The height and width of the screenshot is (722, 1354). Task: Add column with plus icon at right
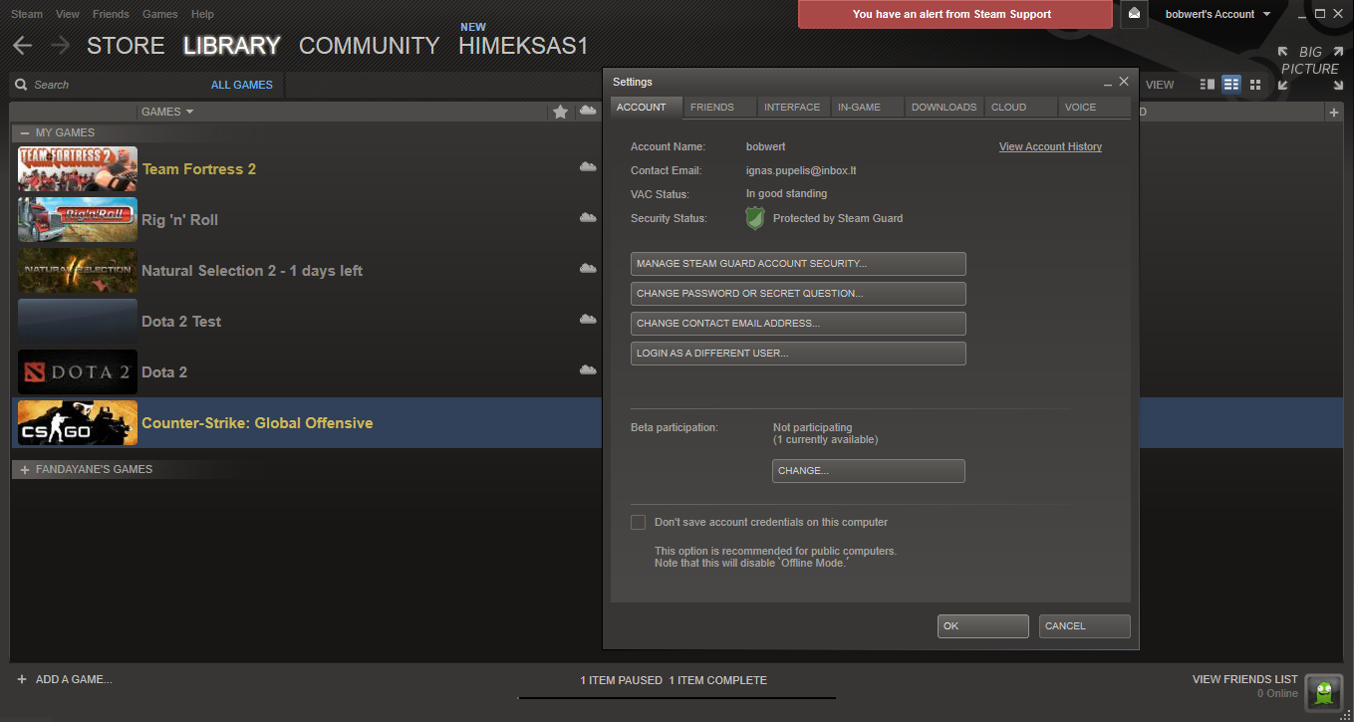[x=1334, y=113]
